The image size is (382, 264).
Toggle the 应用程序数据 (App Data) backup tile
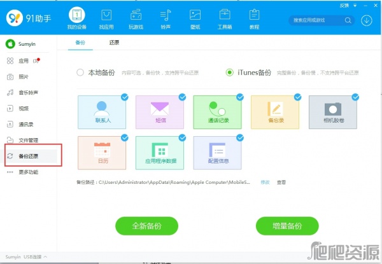coord(160,153)
